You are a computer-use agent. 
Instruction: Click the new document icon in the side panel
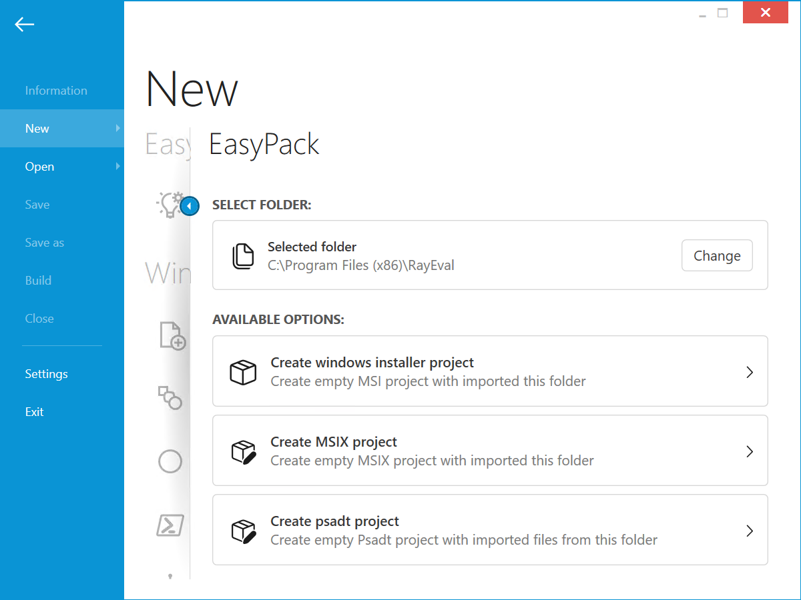[171, 336]
